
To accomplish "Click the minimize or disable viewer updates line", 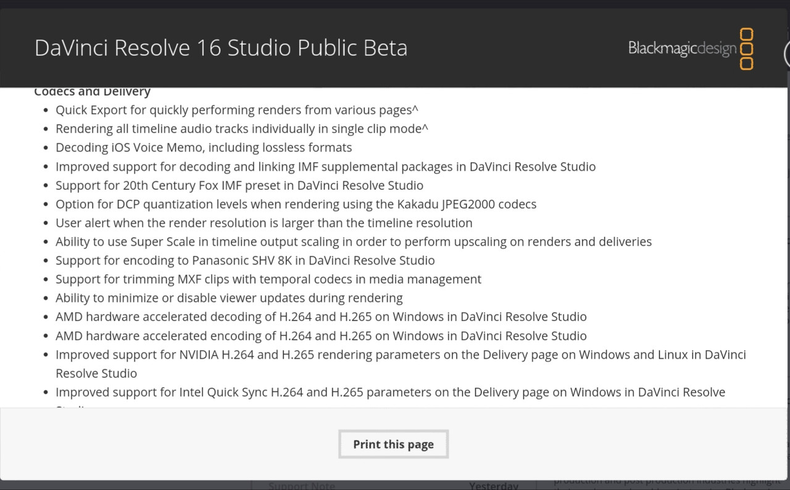I will click(x=229, y=298).
